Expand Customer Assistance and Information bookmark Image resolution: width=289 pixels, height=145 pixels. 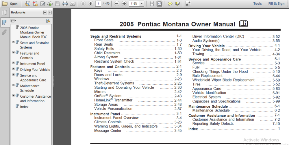click(14, 95)
